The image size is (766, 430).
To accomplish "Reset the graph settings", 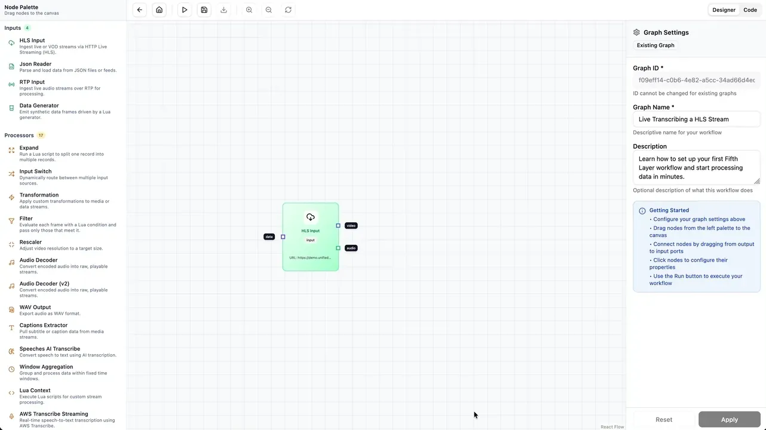I will tap(664, 419).
